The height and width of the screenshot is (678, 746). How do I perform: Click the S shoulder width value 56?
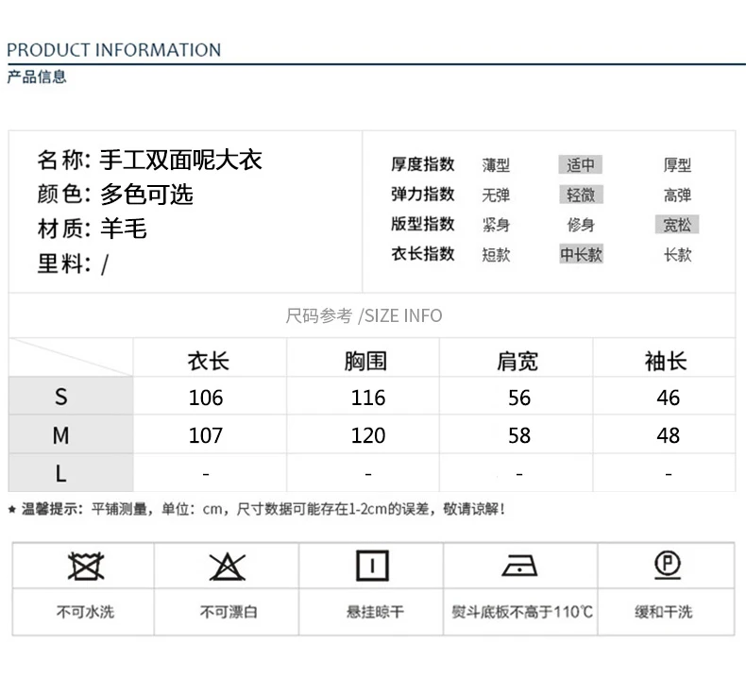(519, 398)
